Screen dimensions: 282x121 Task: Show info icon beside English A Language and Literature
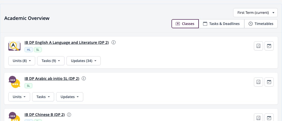click(x=114, y=43)
